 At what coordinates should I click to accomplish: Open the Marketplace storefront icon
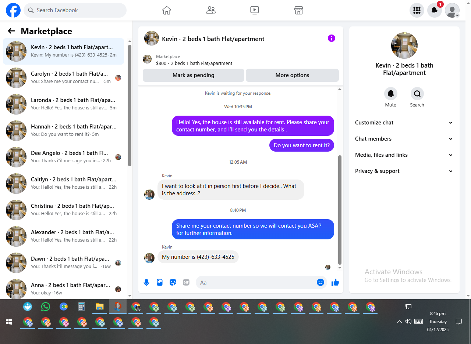tap(299, 10)
